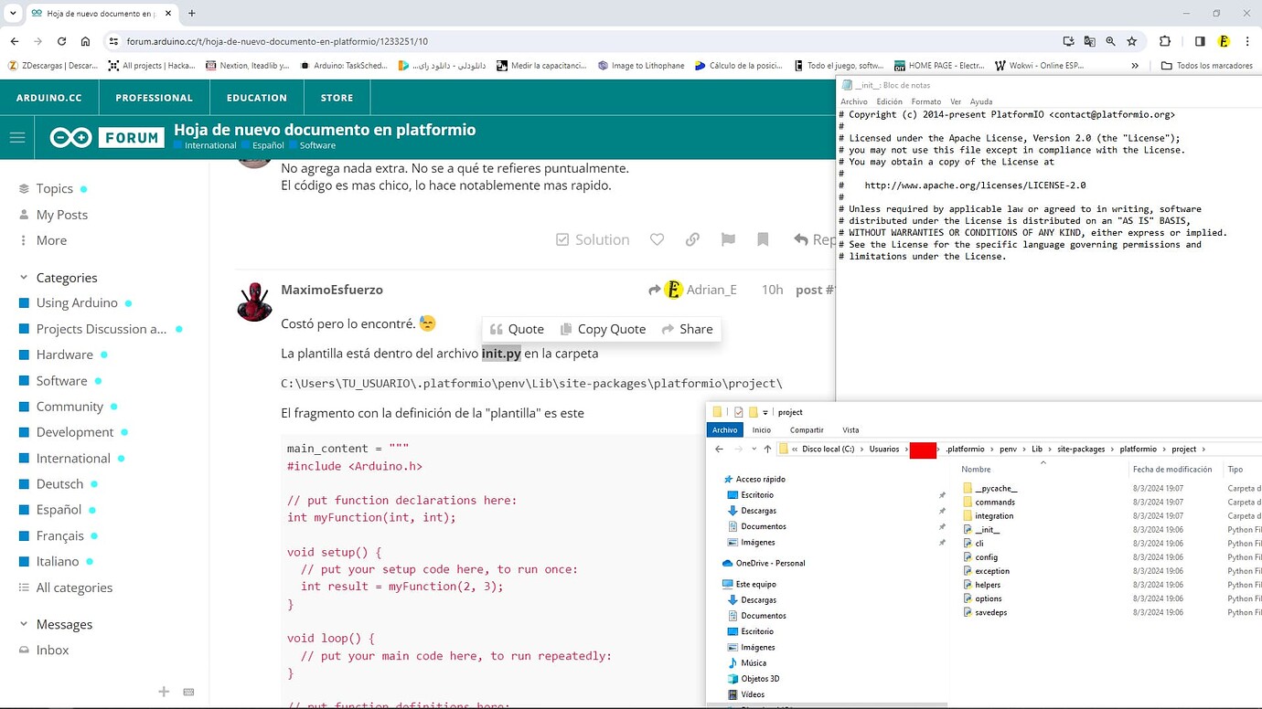
Task: Open the Archivo menu in Bloc de notas
Action: coord(853,101)
